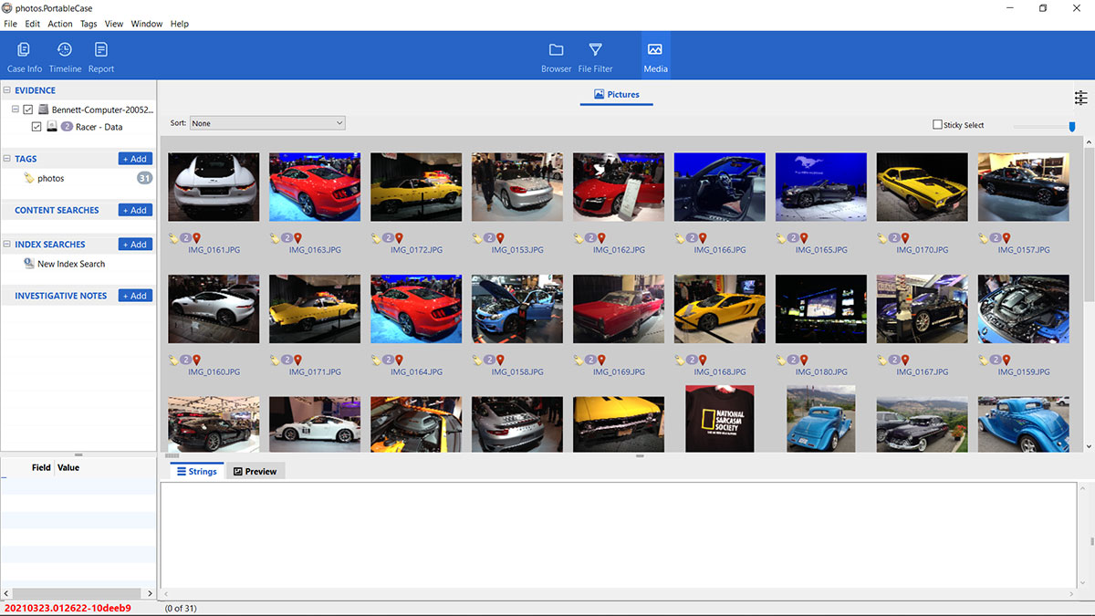Open display settings sliders icon at top right
Screen dimensions: 1095x616
[1080, 98]
